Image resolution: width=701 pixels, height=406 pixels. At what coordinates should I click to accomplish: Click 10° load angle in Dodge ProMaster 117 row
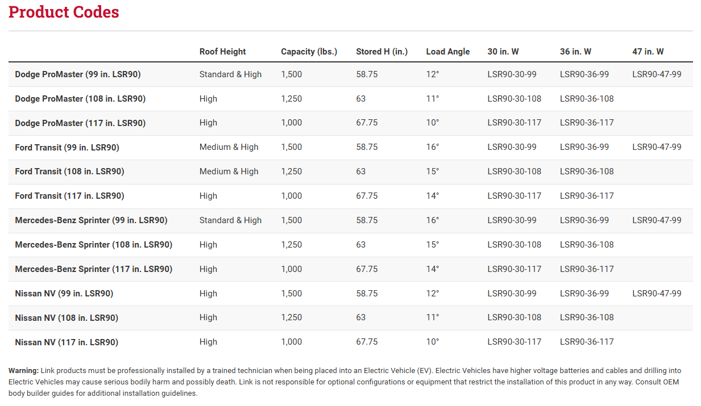pyautogui.click(x=433, y=123)
